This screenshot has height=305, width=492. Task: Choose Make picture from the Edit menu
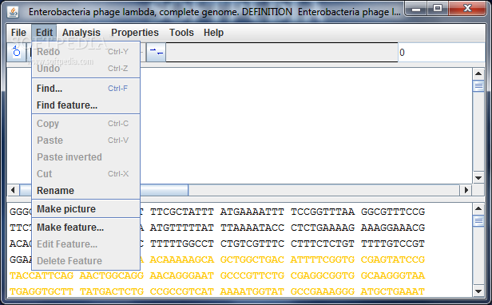tap(85, 209)
